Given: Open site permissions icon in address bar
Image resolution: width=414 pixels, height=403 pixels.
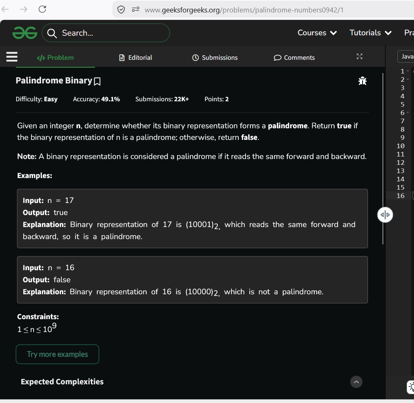Looking at the screenshot, I should 136,10.
